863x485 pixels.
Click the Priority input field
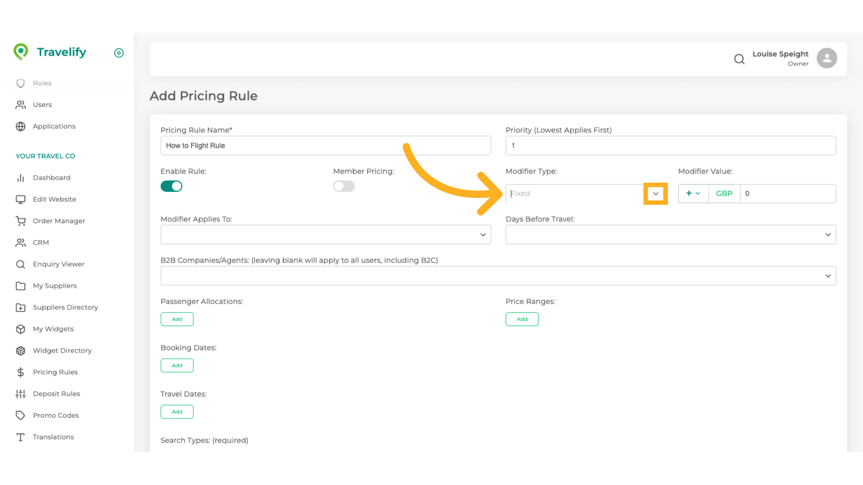click(x=670, y=145)
